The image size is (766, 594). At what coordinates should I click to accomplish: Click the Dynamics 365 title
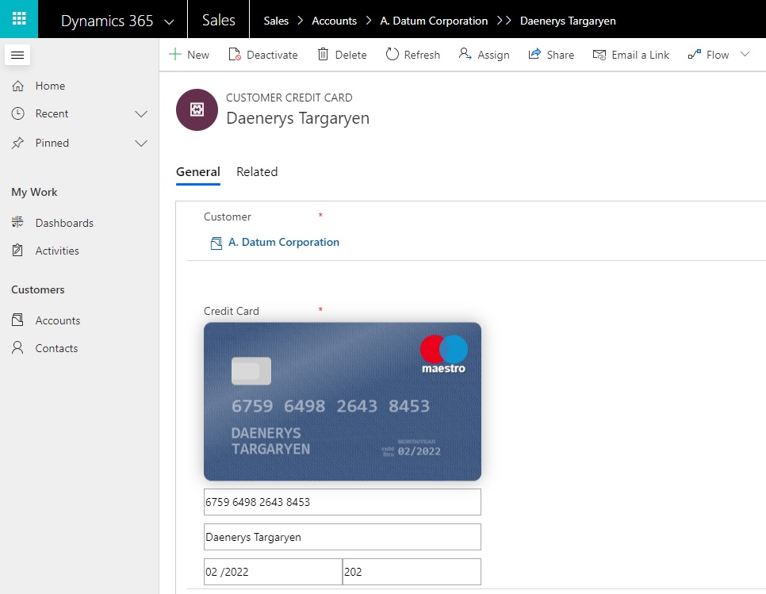pos(107,21)
